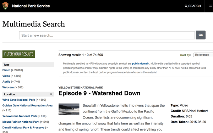213x133 pixels.
Task: Filter results by Video type
Action: click(6, 76)
